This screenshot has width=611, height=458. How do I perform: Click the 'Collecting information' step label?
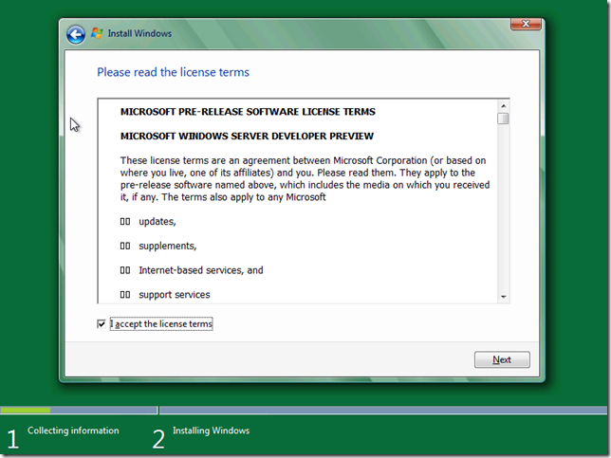(73, 431)
